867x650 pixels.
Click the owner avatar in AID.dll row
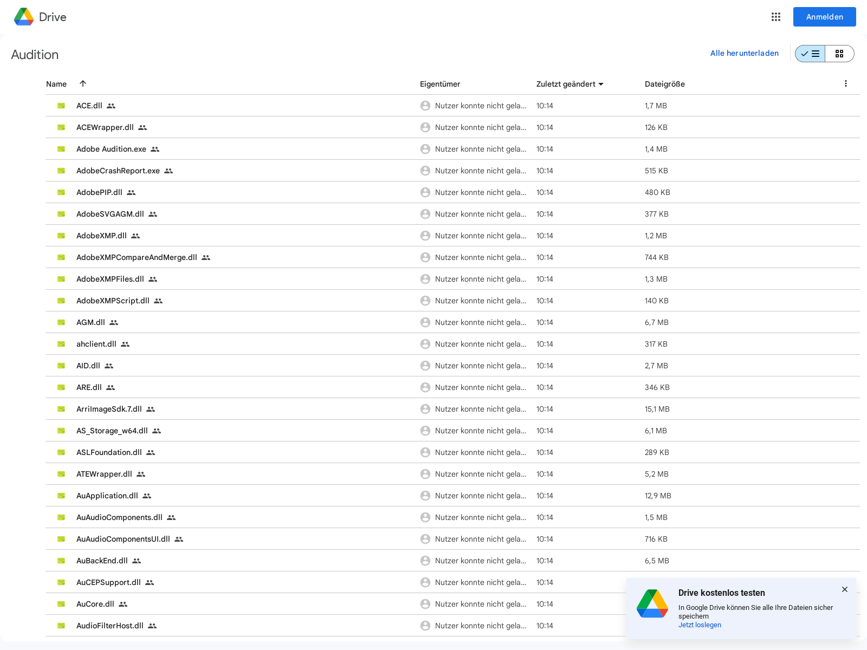tap(425, 366)
